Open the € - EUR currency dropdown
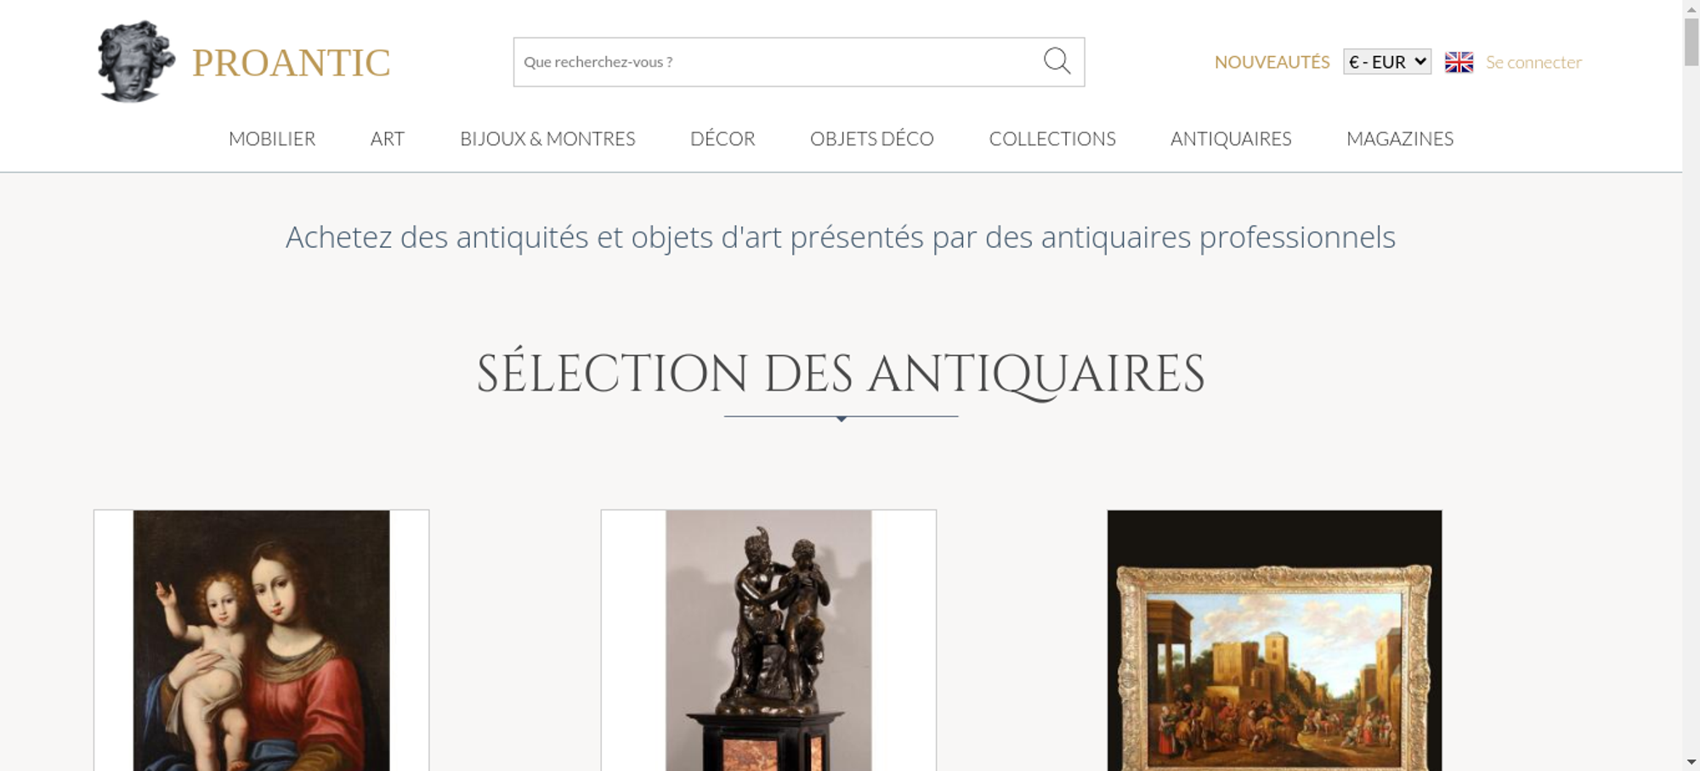Viewport: 1700px width, 771px height. pyautogui.click(x=1387, y=62)
